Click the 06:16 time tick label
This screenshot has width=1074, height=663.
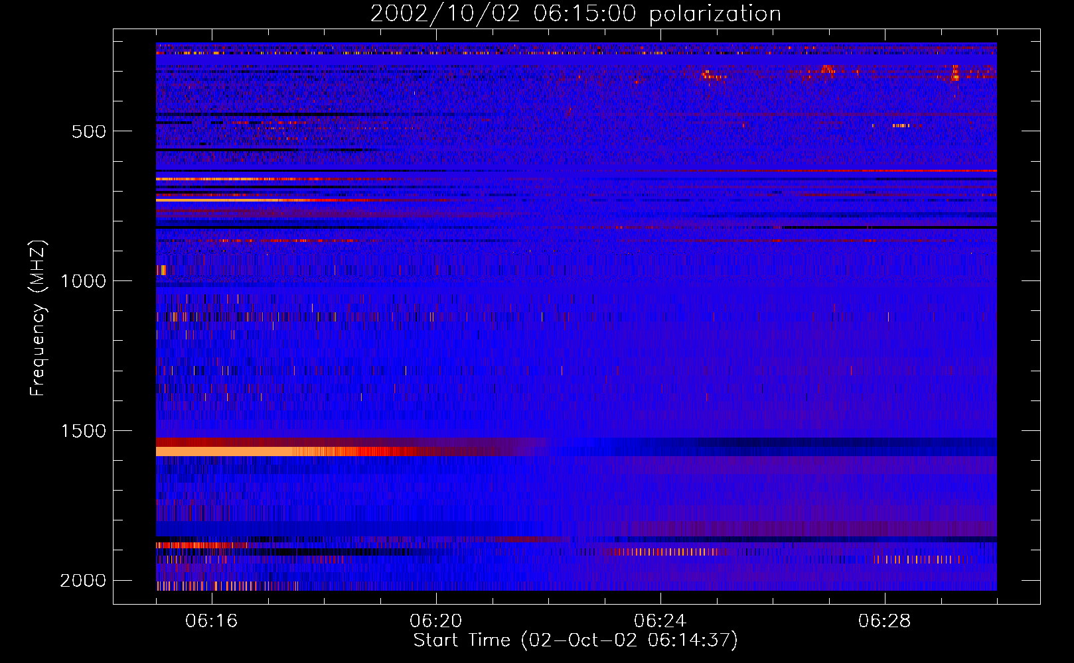coord(212,621)
